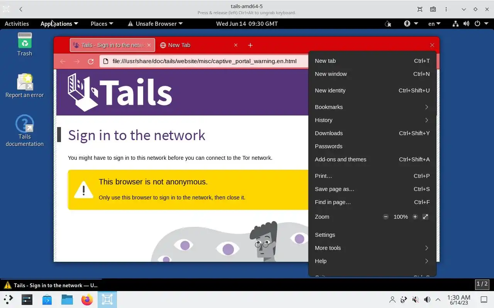Switch to 'Tails - Sign in to the network' tab

coord(112,45)
